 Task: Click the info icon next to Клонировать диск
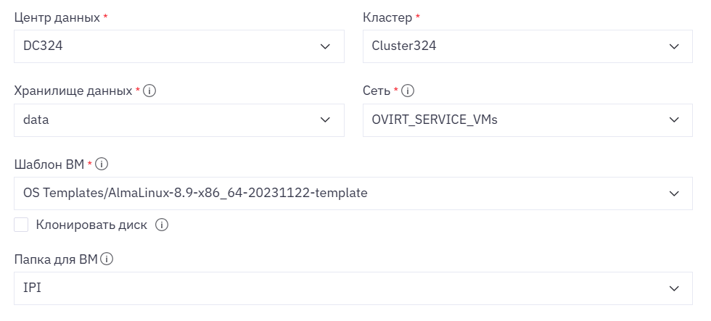162,225
